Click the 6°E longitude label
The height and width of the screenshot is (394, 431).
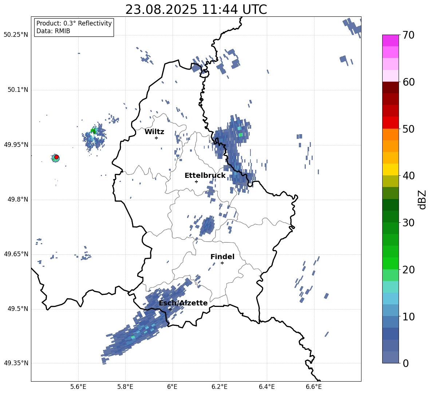click(x=172, y=387)
